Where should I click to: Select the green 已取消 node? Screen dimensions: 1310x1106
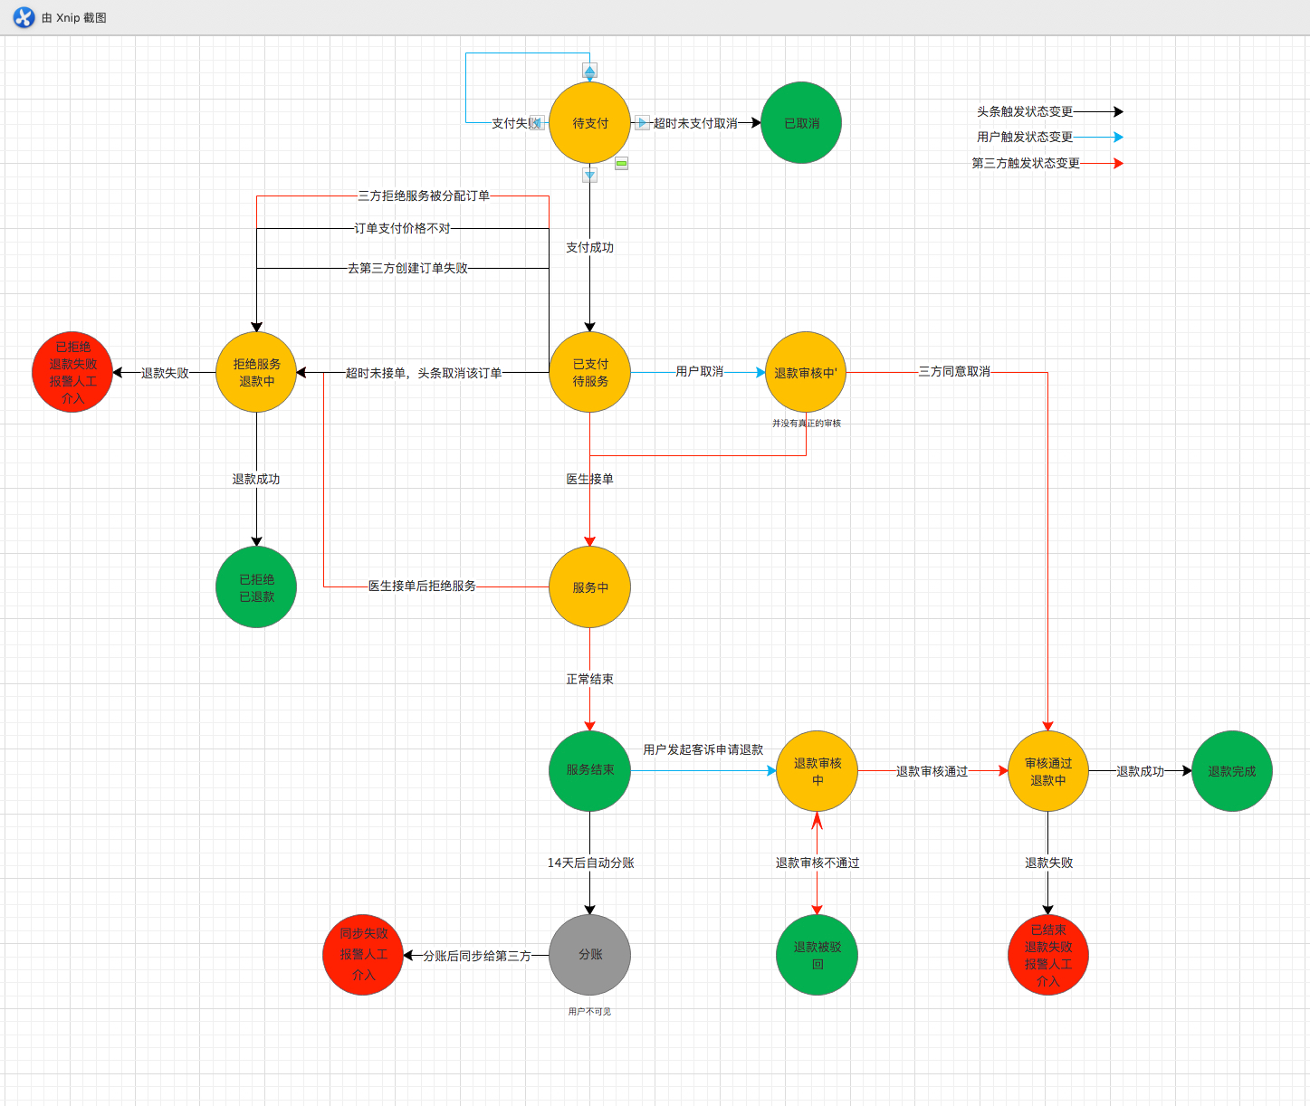tap(801, 123)
